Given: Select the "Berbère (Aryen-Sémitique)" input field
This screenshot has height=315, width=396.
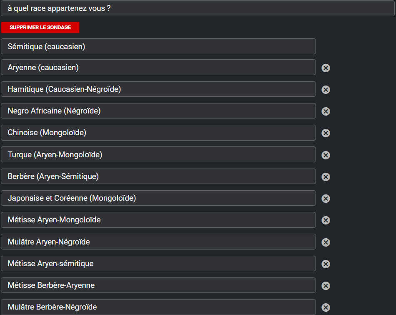Looking at the screenshot, I should pyautogui.click(x=158, y=176).
